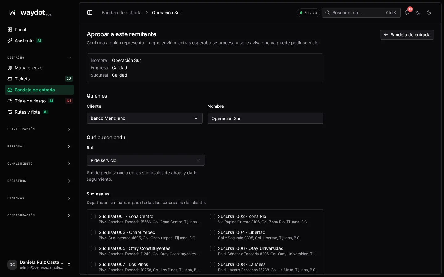Check Sucursal 006 · Otay Universidad
Image resolution: width=444 pixels, height=277 pixels.
pyautogui.click(x=212, y=248)
